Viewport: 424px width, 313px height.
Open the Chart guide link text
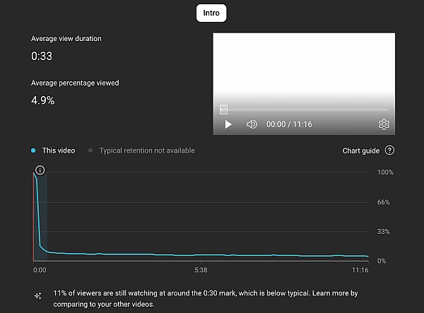click(x=360, y=150)
